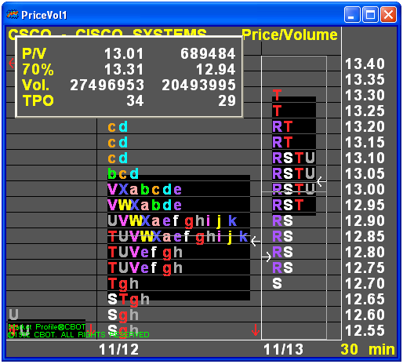Click the white right arrow at 12.80
This screenshot has height=364, width=403.
pos(267,257)
